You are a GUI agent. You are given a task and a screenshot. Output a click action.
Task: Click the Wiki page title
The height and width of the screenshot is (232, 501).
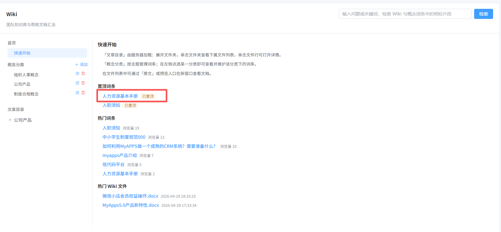pos(12,14)
